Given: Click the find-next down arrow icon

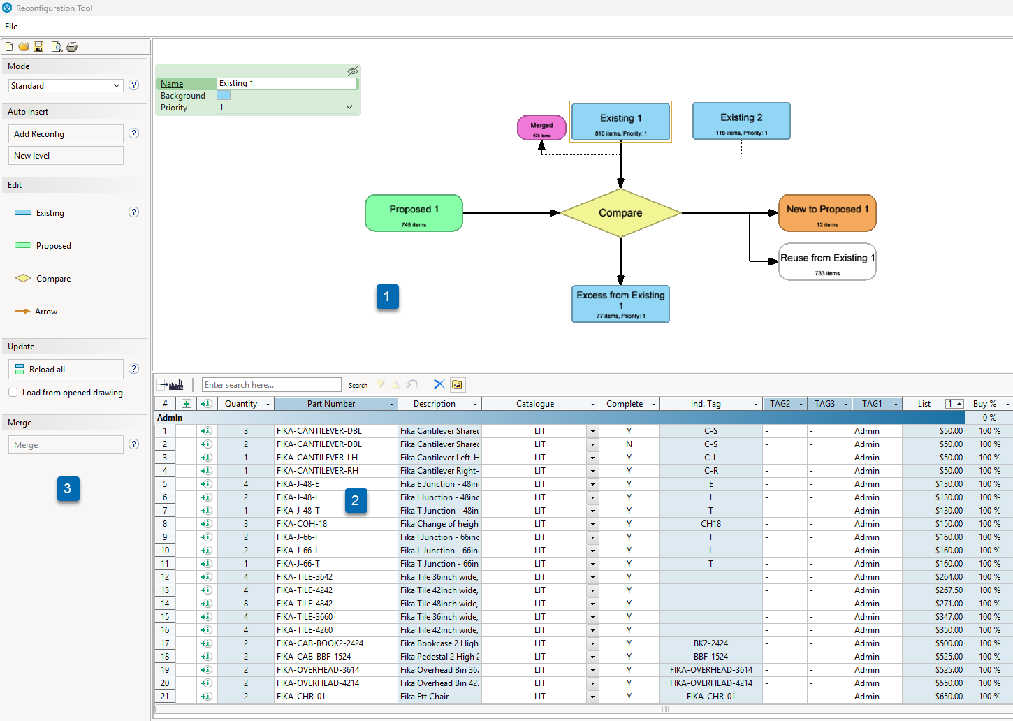Looking at the screenshot, I should [381, 385].
